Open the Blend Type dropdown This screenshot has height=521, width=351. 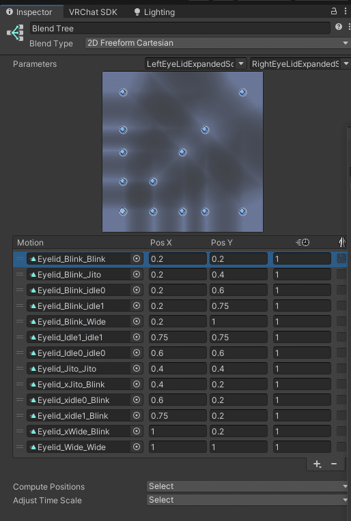(218, 43)
